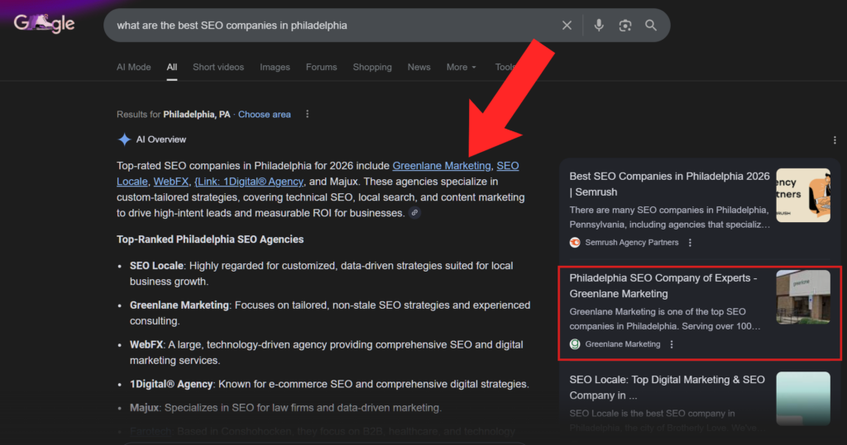847x445 pixels.
Task: Select the Images tab
Action: point(275,67)
